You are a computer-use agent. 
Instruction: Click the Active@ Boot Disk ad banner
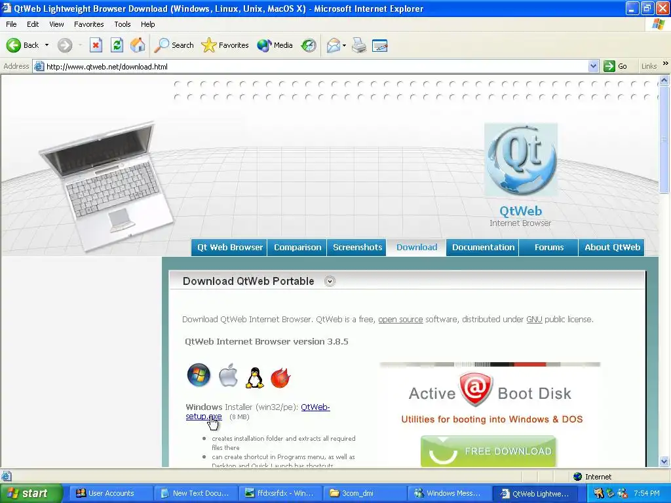coord(490,394)
